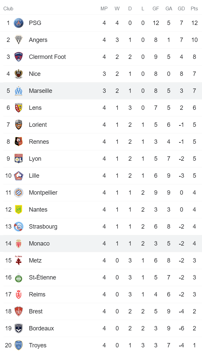Click the Lille club logo
This screenshot has width=202, height=359.
(19, 176)
